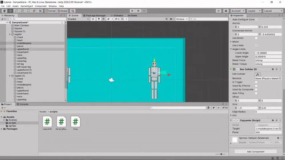Enable Used By Effector checkbox

tap(256, 86)
